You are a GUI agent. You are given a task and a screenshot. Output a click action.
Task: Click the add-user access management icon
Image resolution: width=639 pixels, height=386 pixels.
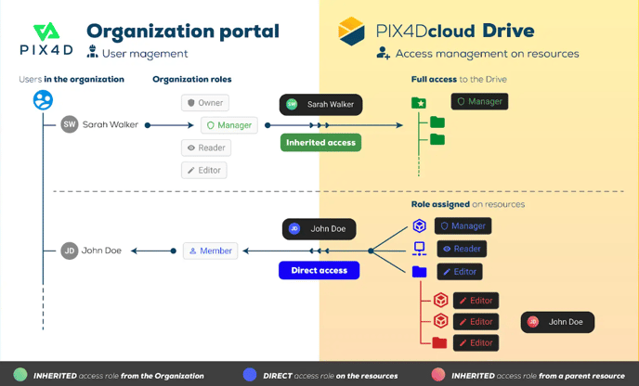click(x=383, y=53)
